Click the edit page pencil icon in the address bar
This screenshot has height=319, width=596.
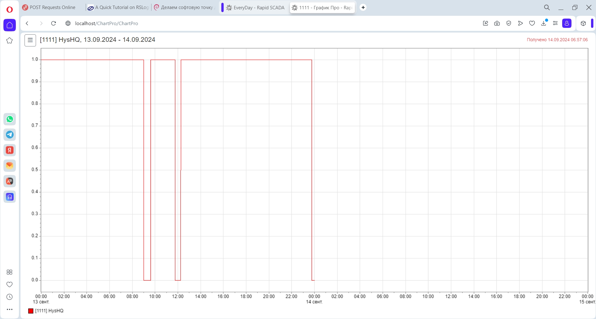point(485,24)
